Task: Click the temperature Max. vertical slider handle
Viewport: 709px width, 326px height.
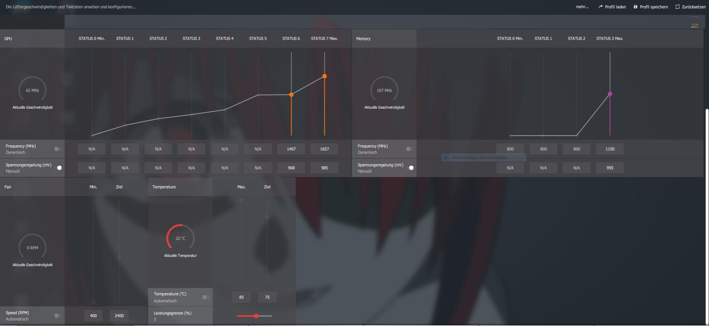Action: pos(242,200)
